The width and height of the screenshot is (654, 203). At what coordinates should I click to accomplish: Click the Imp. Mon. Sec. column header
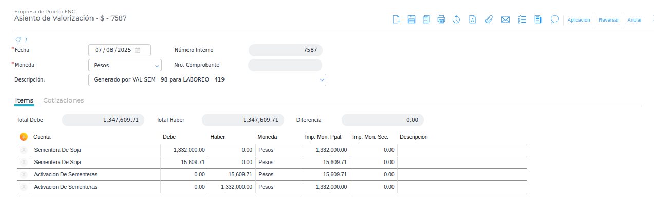click(370, 137)
